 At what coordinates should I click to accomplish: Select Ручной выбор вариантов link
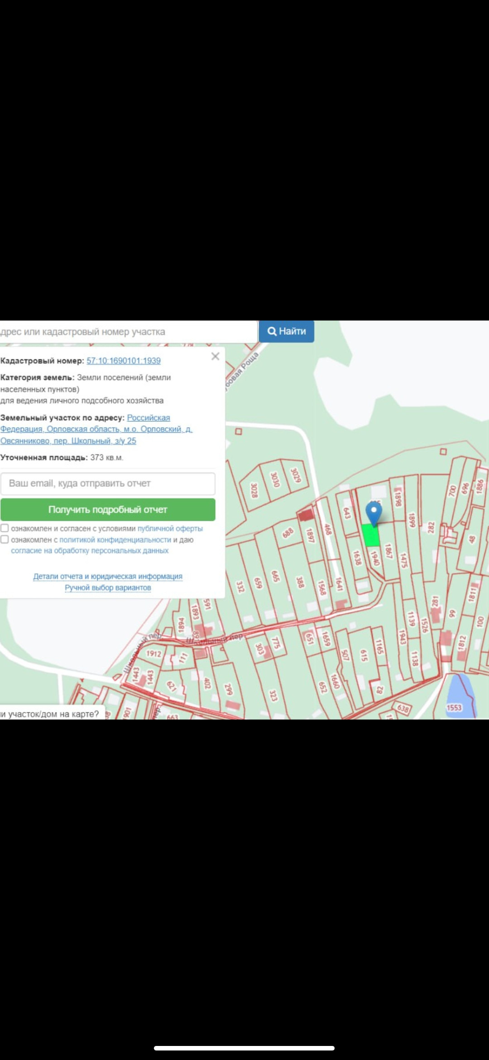(x=108, y=588)
